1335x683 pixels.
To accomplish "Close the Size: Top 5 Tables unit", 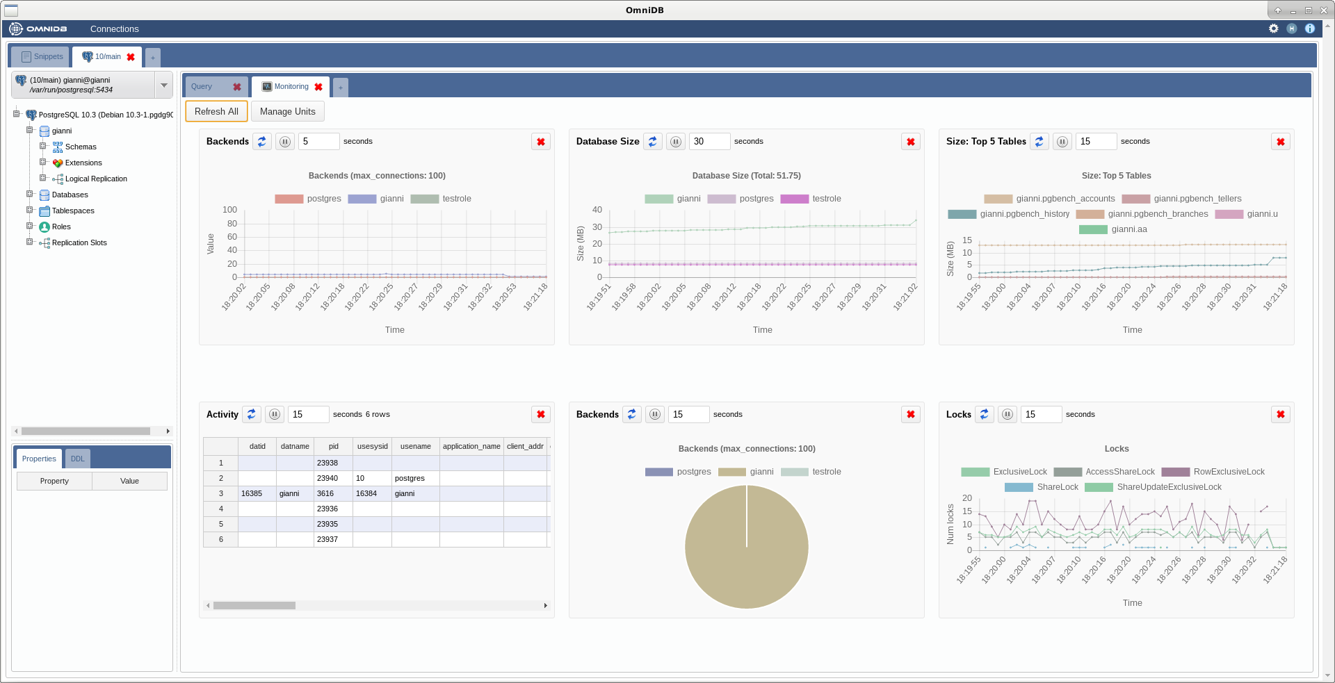I will (1281, 142).
